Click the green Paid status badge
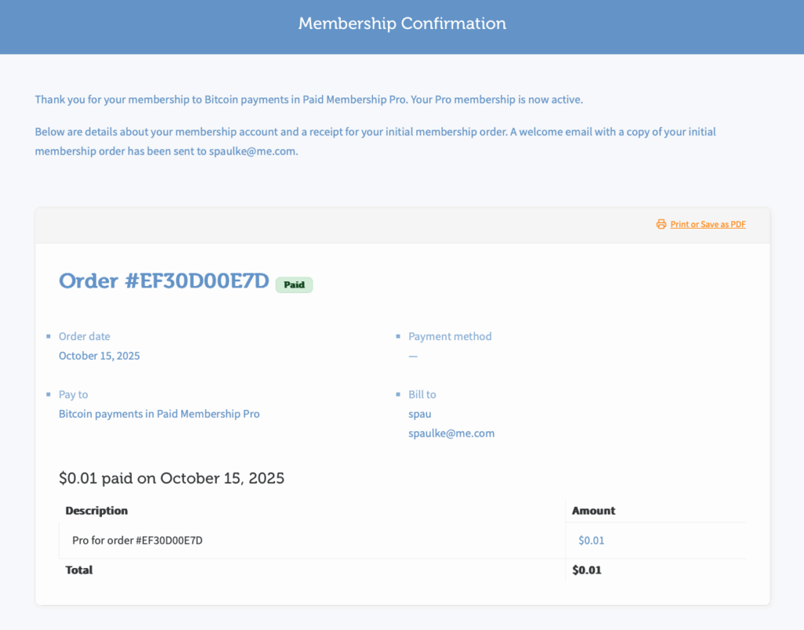This screenshot has height=630, width=804. 294,285
